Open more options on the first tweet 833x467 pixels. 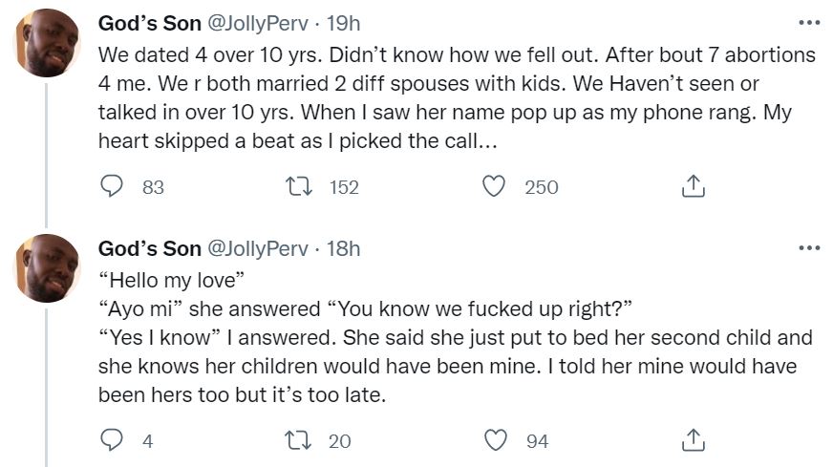pos(808,22)
